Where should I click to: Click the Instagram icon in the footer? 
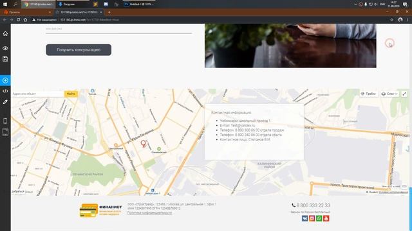(x=312, y=218)
